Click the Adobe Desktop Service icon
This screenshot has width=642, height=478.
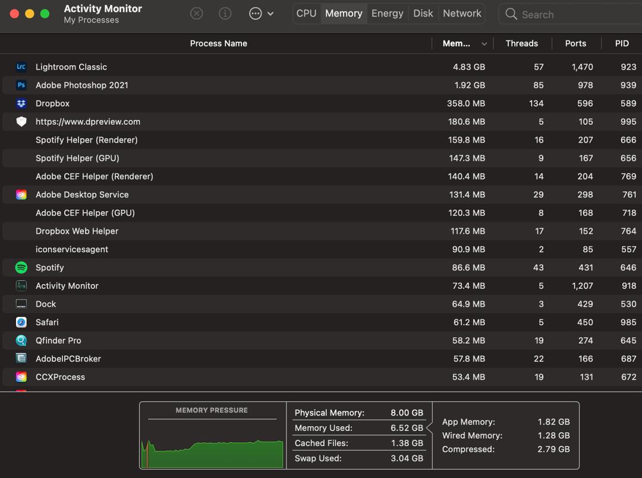coord(21,194)
